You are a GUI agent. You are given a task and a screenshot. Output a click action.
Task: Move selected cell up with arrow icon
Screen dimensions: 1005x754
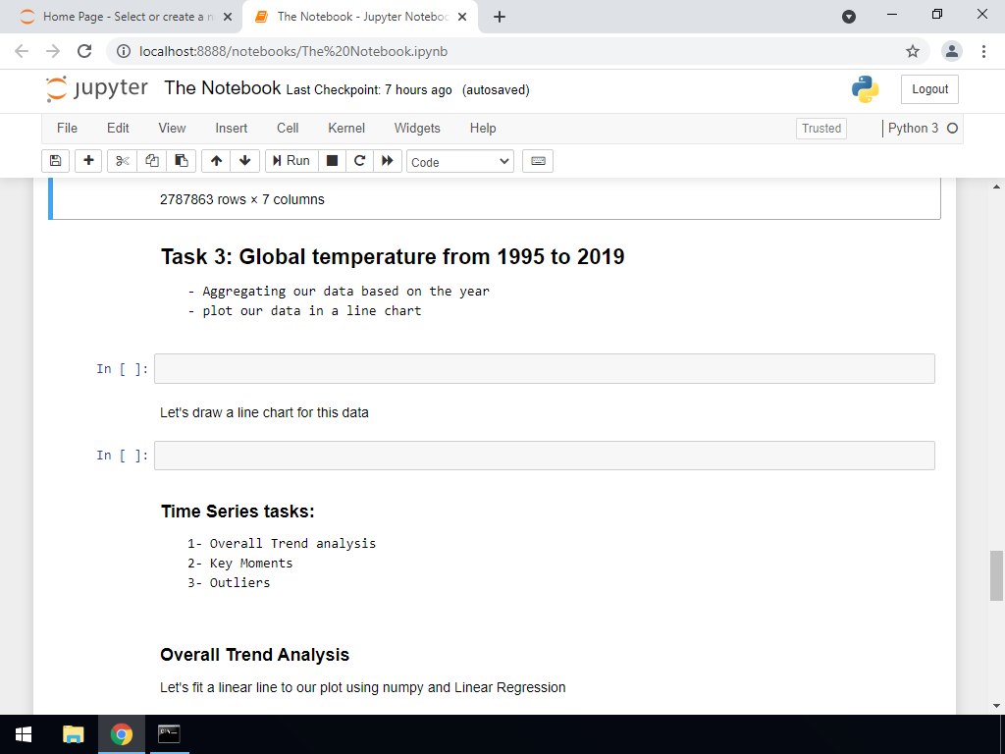[216, 161]
